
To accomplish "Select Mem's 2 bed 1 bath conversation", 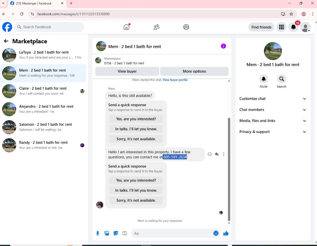I will pos(43,73).
